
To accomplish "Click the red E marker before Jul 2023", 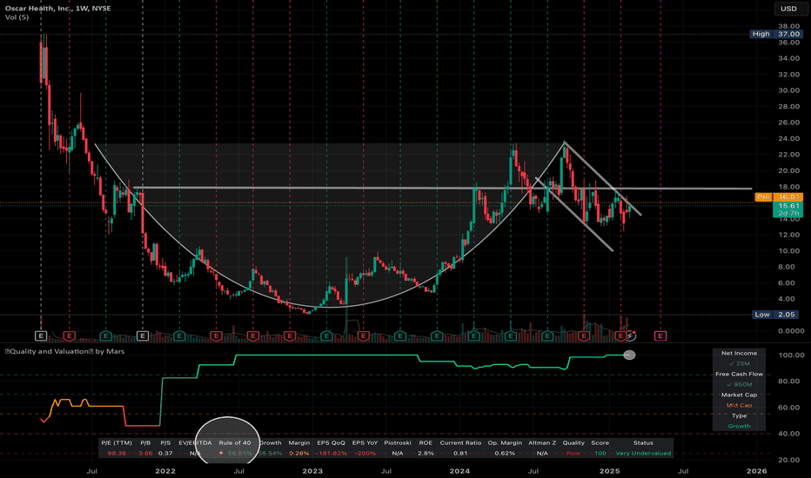I will point(363,335).
